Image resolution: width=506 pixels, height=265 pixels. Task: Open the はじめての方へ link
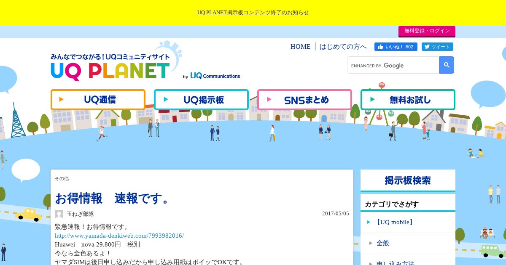[x=343, y=47]
